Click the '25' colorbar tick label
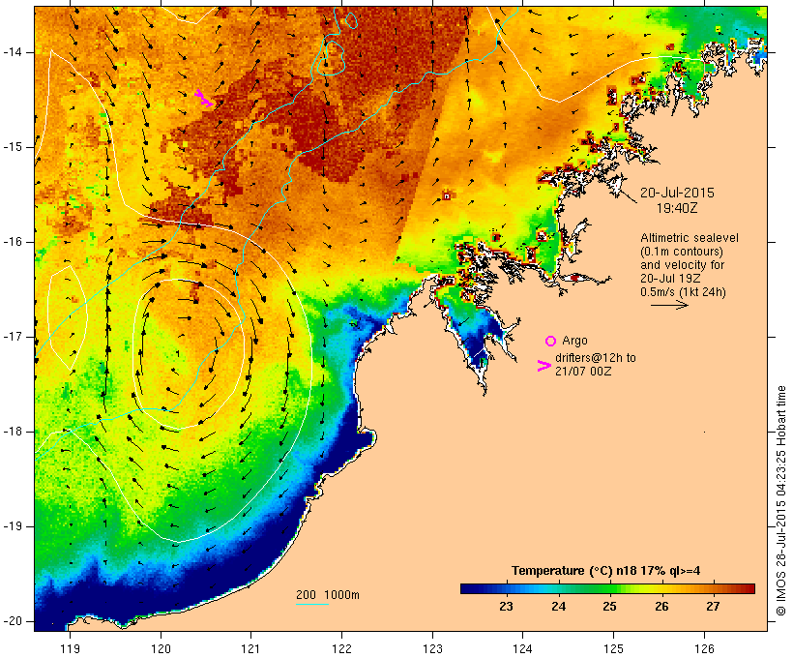The width and height of the screenshot is (793, 658). [609, 607]
